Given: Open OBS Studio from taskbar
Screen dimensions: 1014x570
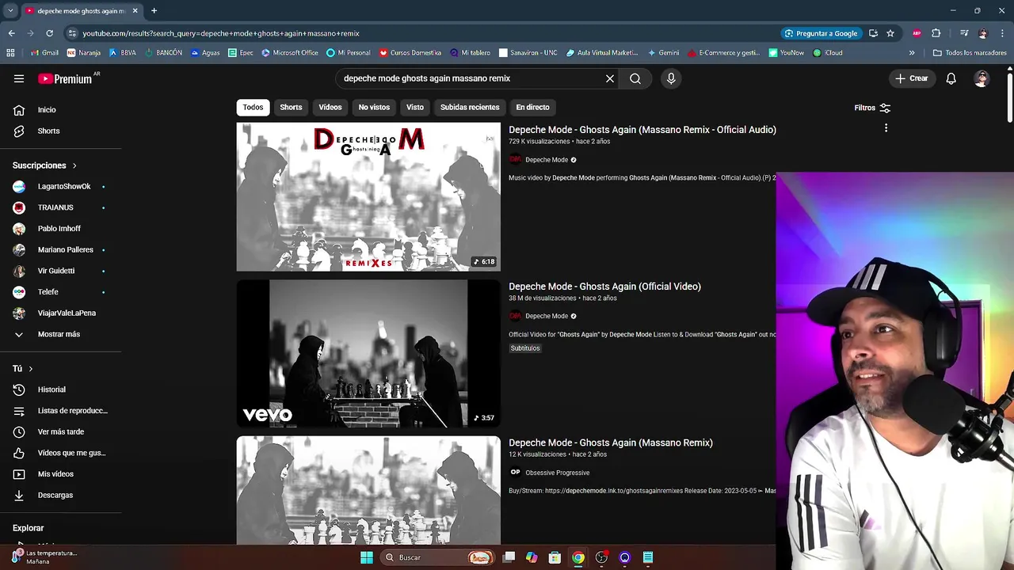Looking at the screenshot, I should coord(601,557).
